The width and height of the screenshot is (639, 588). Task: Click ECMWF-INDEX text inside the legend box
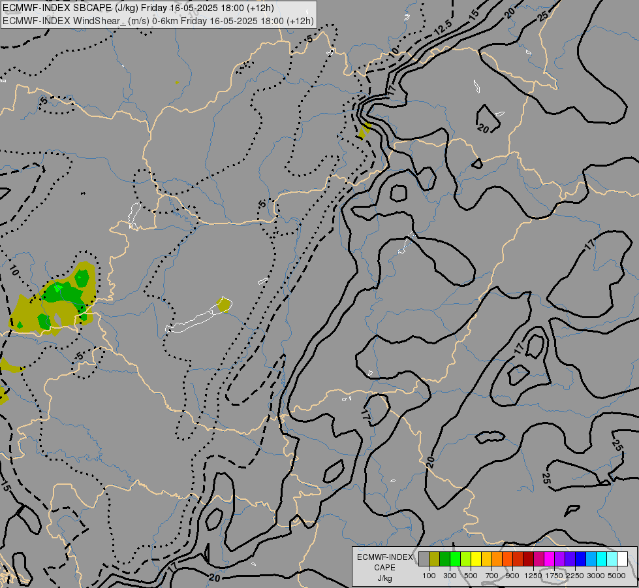pos(384,557)
